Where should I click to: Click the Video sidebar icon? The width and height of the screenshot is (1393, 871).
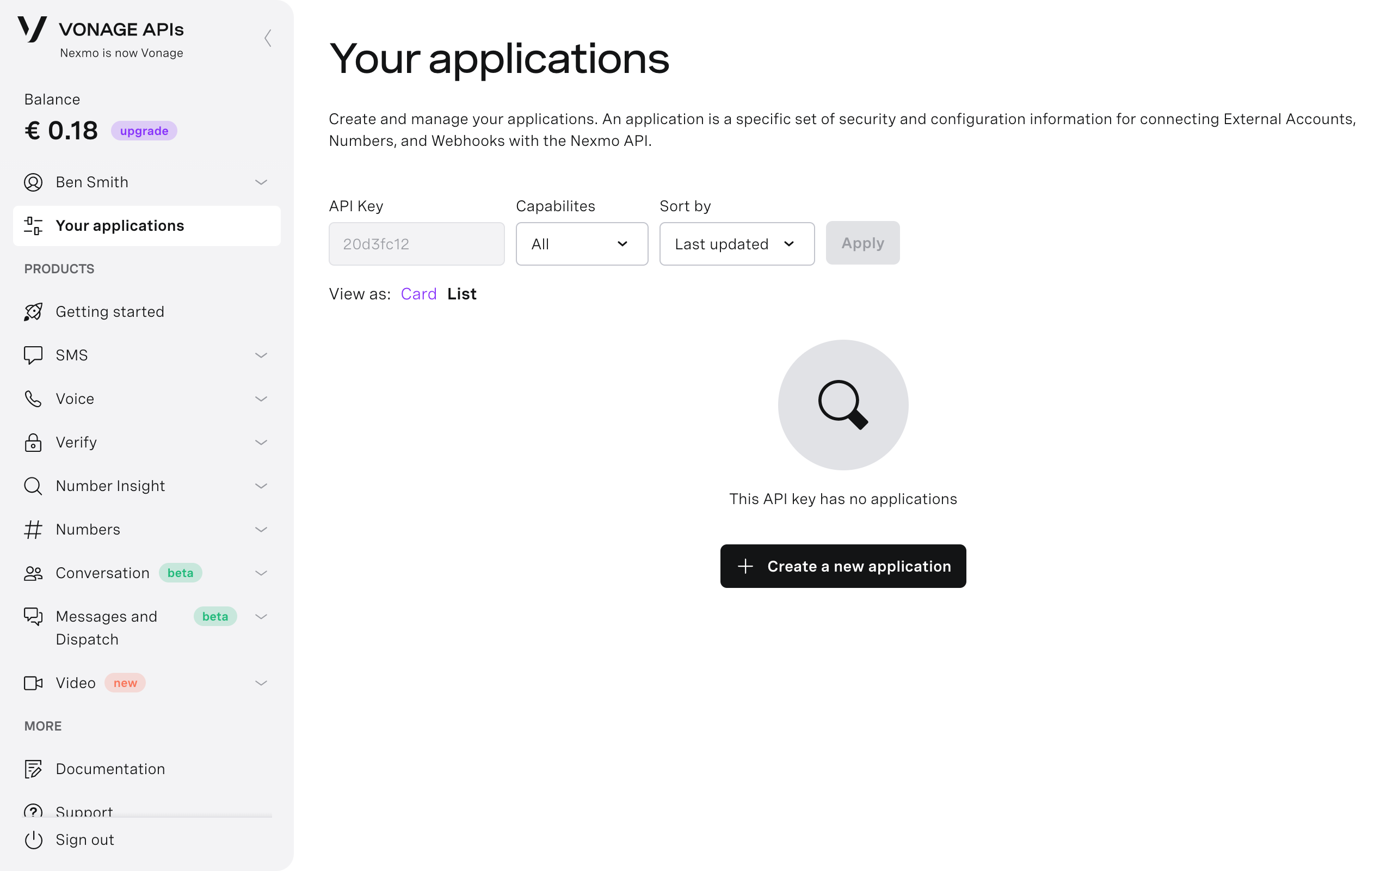click(33, 682)
